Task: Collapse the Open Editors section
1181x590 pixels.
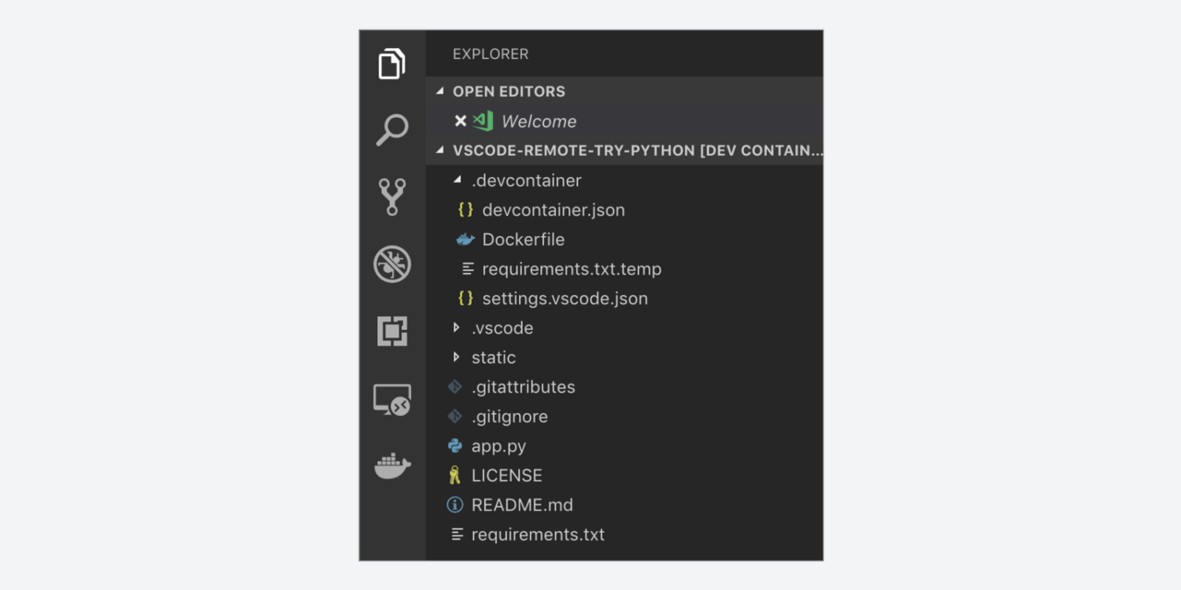Action: click(440, 91)
